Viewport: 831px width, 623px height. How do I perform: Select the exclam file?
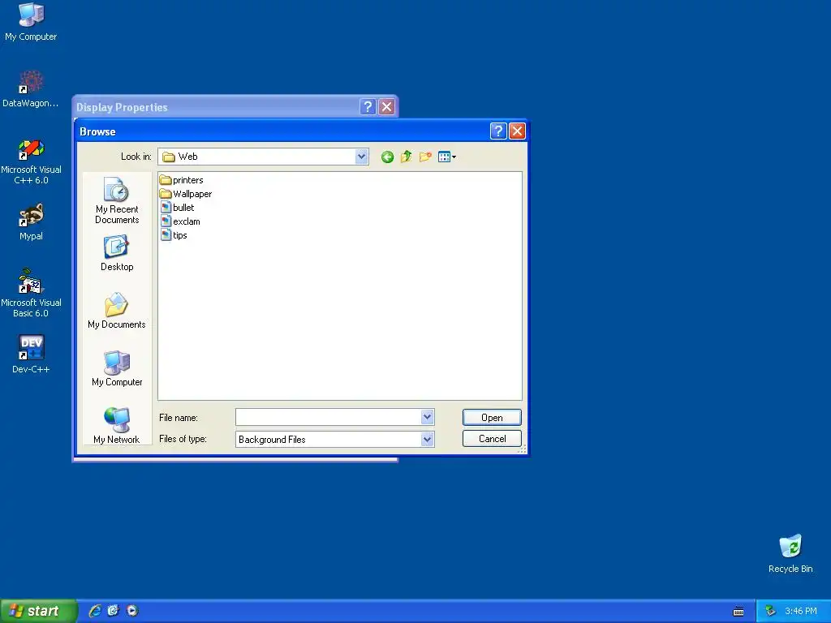[x=180, y=221]
